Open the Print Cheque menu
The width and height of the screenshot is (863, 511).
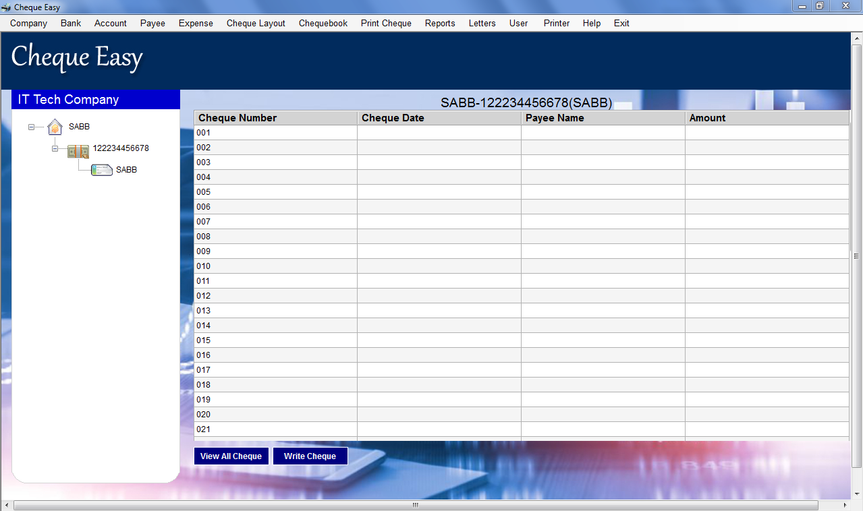point(385,23)
